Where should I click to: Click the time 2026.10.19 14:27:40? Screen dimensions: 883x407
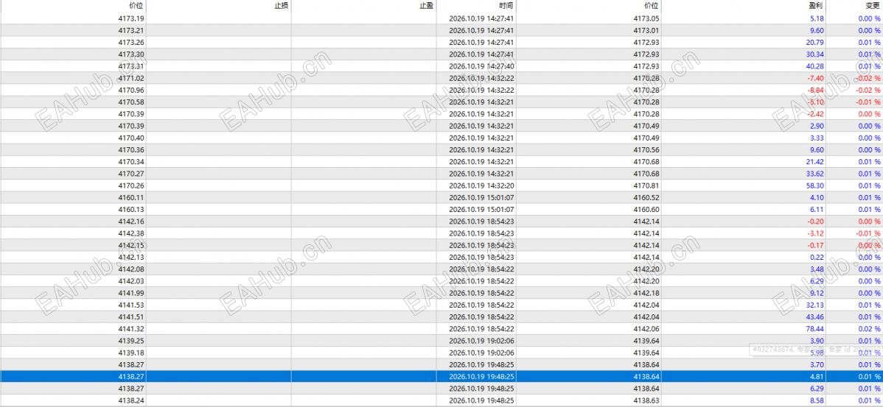pyautogui.click(x=481, y=66)
